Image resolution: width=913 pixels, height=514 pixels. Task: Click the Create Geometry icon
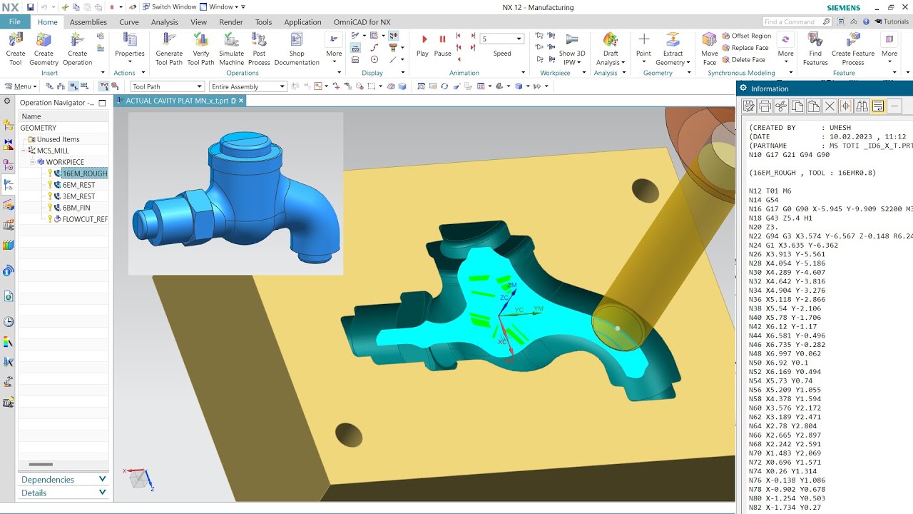coord(44,49)
